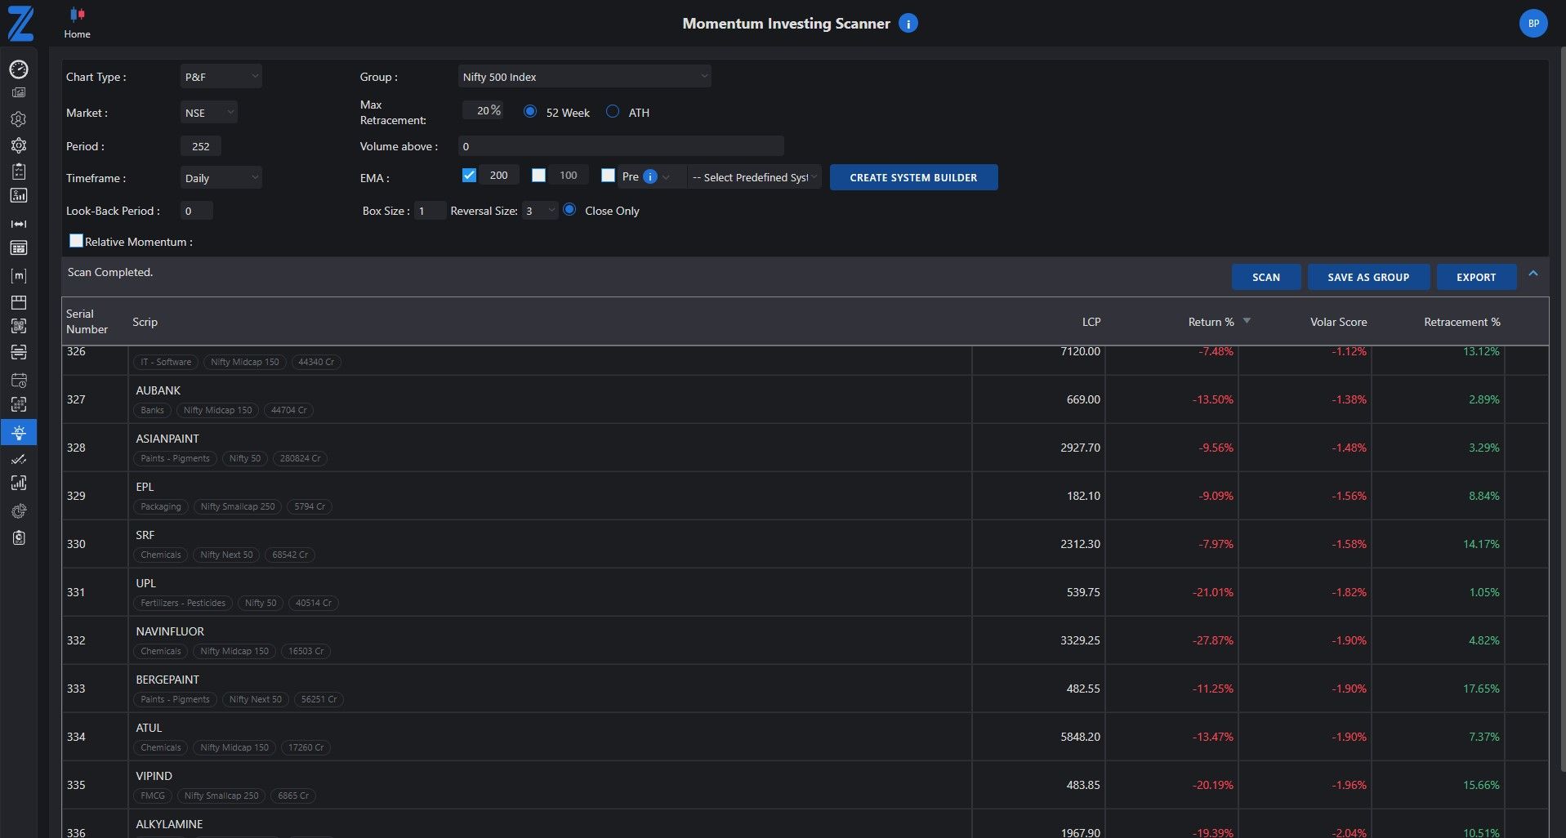Click info icon next to Pre label
1566x838 pixels.
(x=650, y=176)
